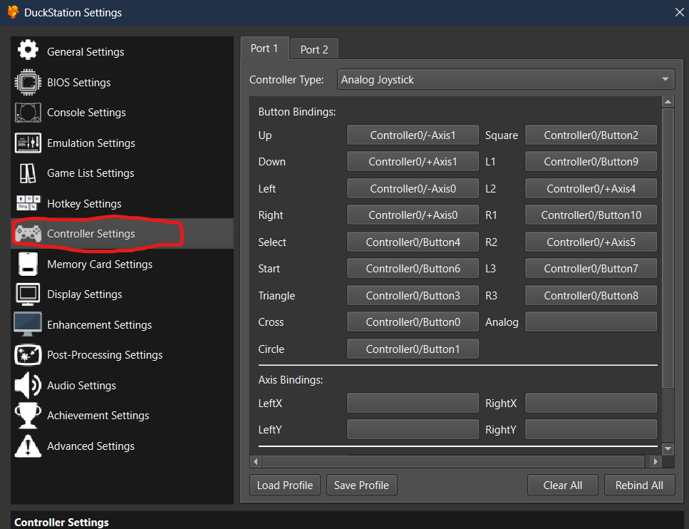Select Memory Card Settings
The width and height of the screenshot is (689, 529).
122,264
